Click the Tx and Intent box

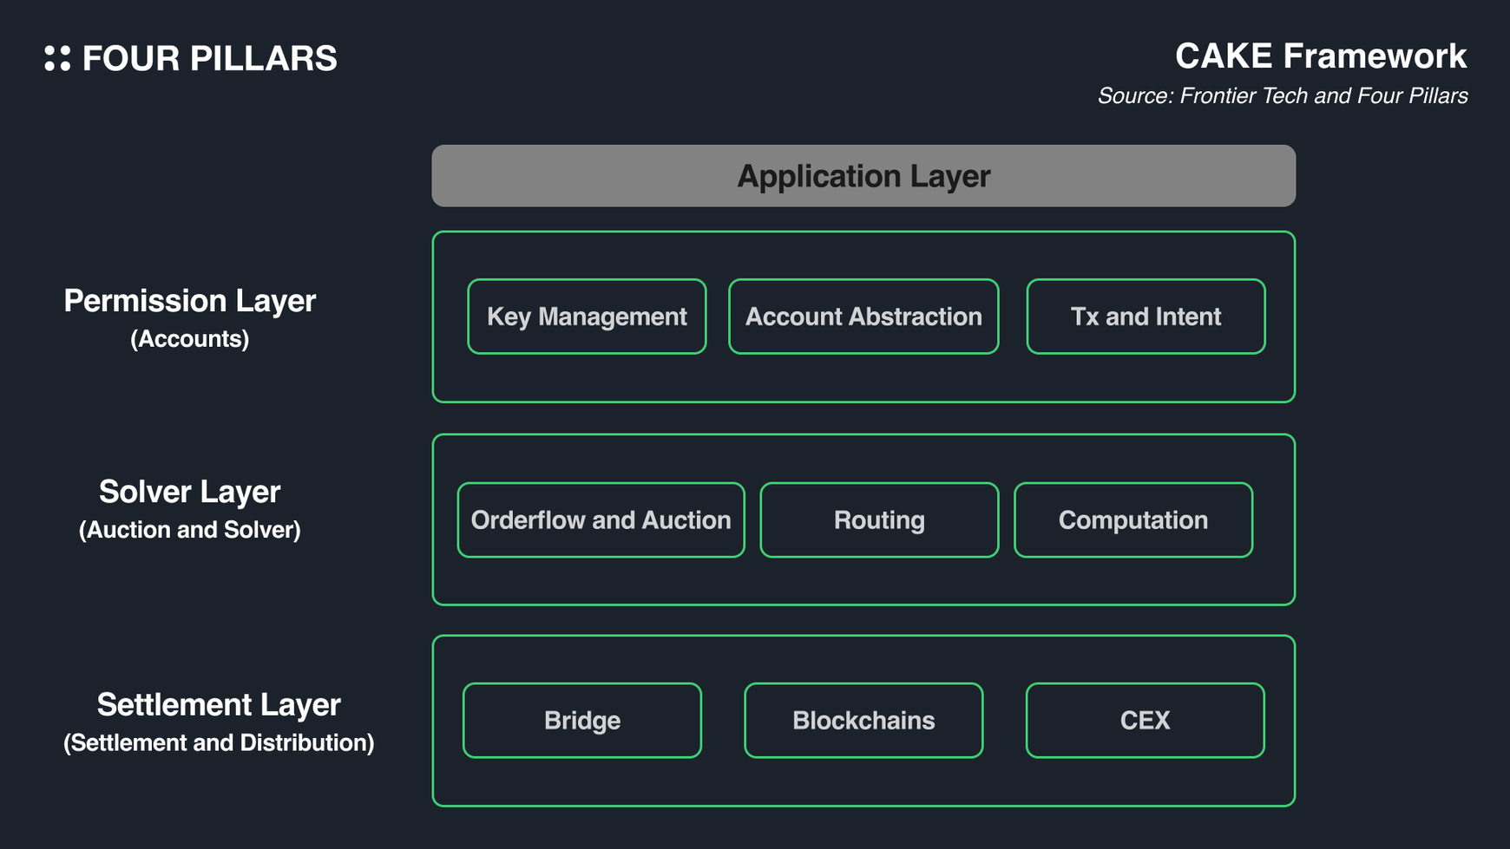[1145, 317]
